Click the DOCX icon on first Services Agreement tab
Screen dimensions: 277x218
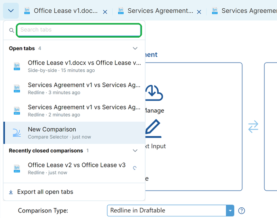coord(121,11)
